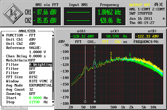Click the asterisk cursor marker at graph bottom
The width and height of the screenshot is (167, 110).
pos(95,101)
